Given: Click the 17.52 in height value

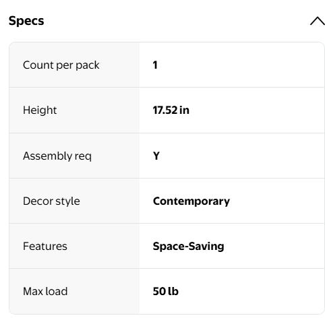Looking at the screenshot, I should (171, 110).
